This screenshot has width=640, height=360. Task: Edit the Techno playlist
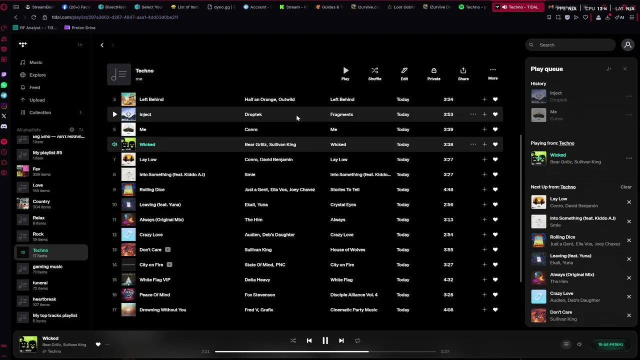point(404,73)
